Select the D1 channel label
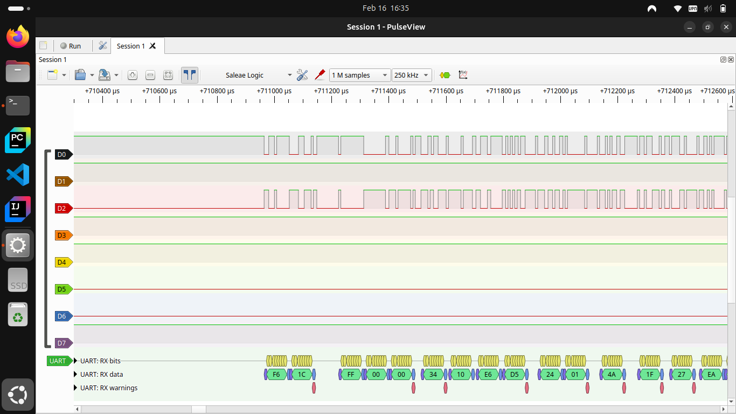 click(x=64, y=182)
